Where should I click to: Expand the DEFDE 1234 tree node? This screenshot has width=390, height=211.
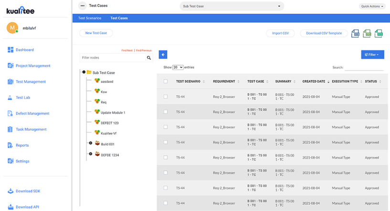tap(91, 154)
